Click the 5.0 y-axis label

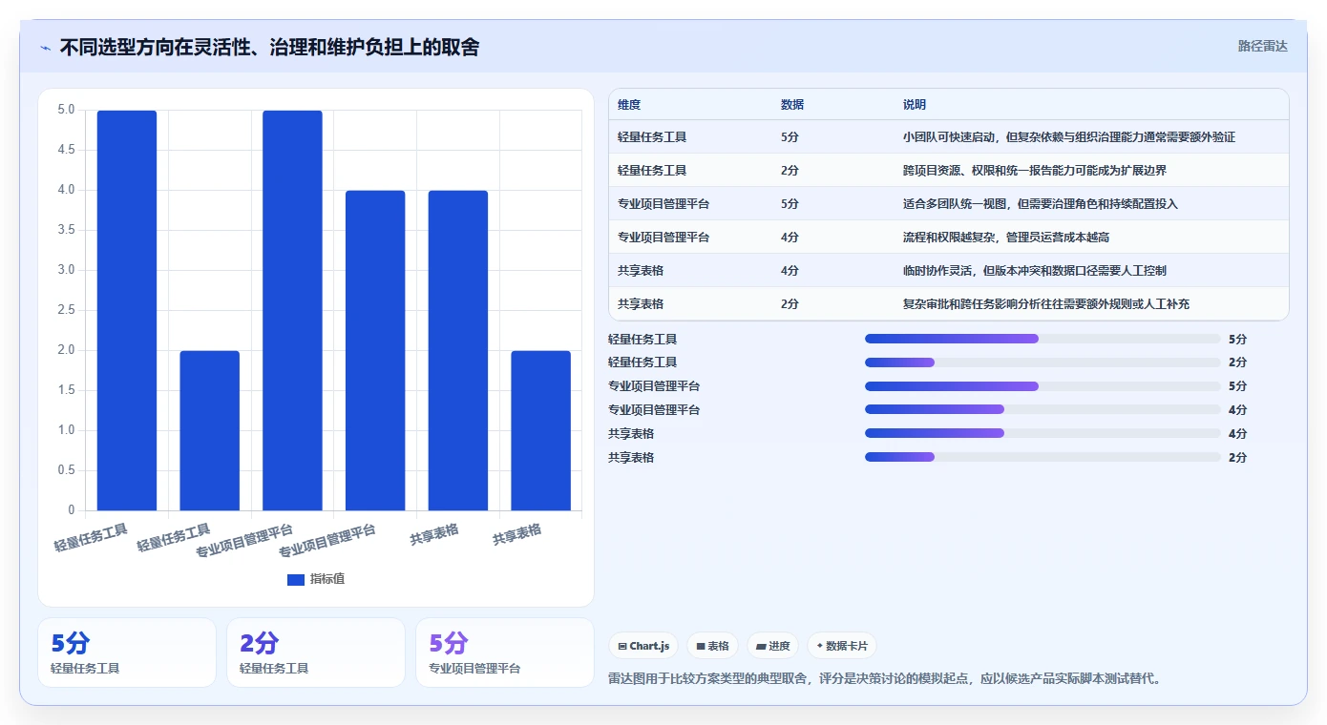(x=66, y=110)
